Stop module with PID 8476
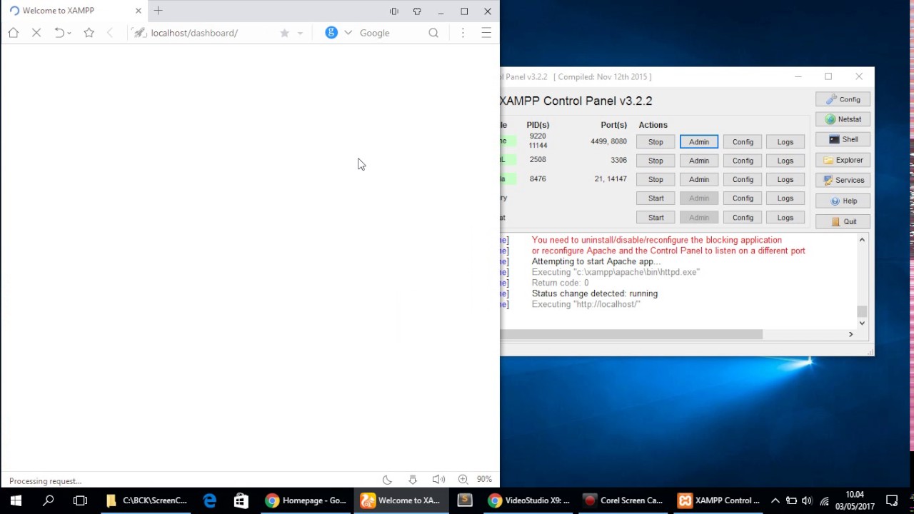The image size is (914, 514). click(656, 179)
